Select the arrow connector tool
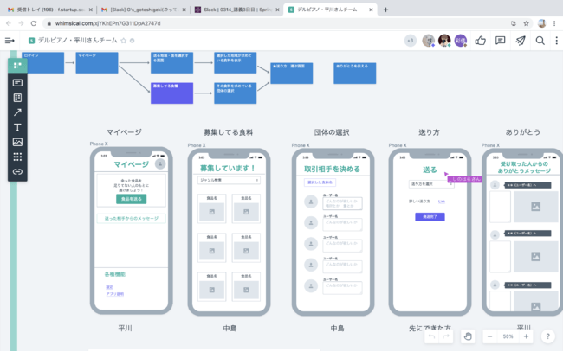This screenshot has height=352, width=563. click(x=17, y=112)
